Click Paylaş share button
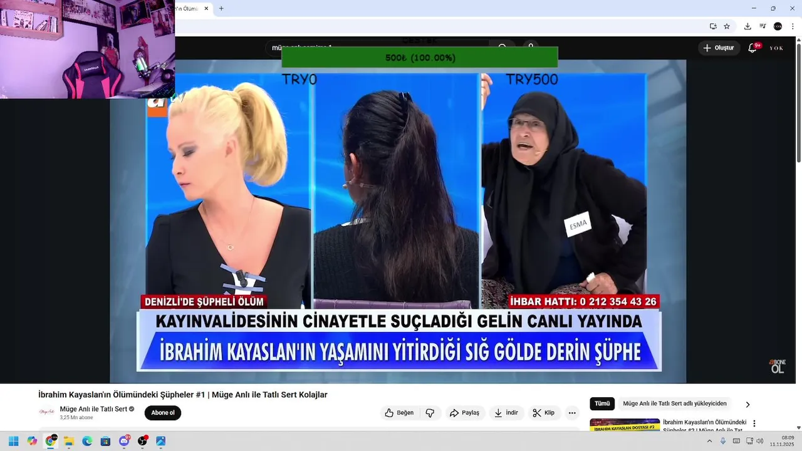The height and width of the screenshot is (451, 802). (x=464, y=413)
